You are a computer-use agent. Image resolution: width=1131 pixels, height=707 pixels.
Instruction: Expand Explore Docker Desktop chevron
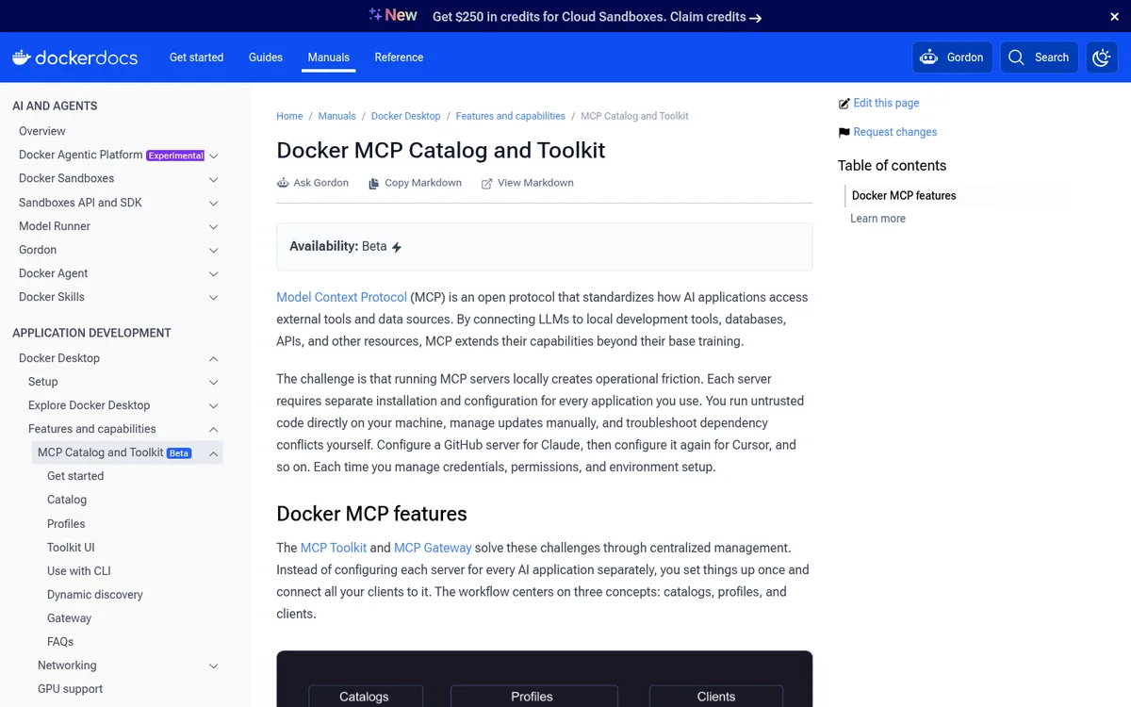[x=214, y=405]
